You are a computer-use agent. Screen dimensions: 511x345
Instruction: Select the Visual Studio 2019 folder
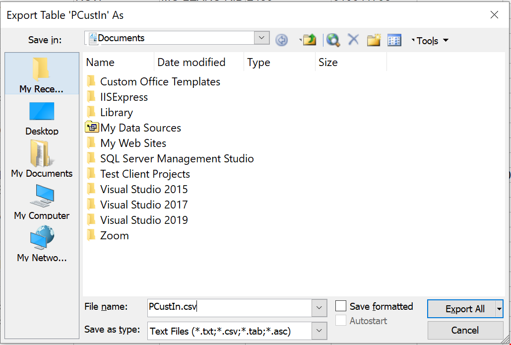[x=137, y=220]
